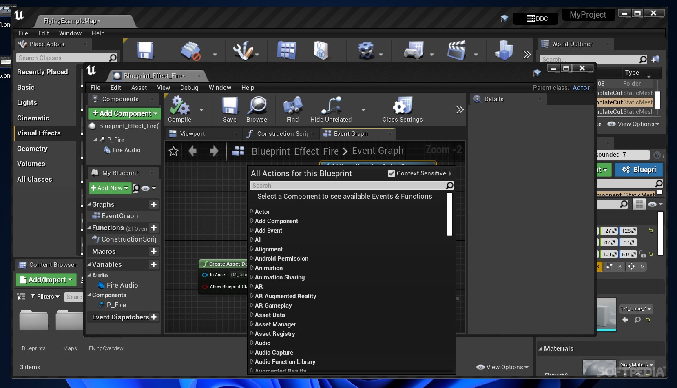Switch to the Viewport tab
Screen dimensions: 677x388
pyautogui.click(x=203, y=134)
